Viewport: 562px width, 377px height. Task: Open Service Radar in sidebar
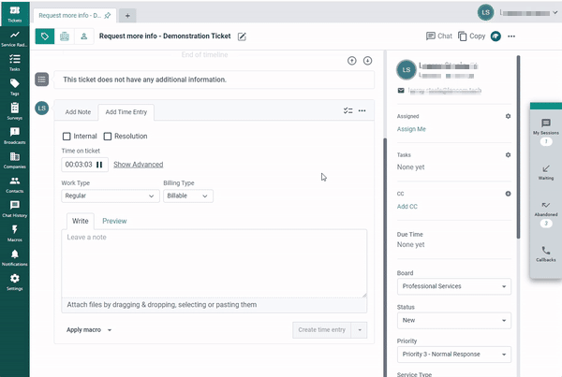pyautogui.click(x=15, y=38)
